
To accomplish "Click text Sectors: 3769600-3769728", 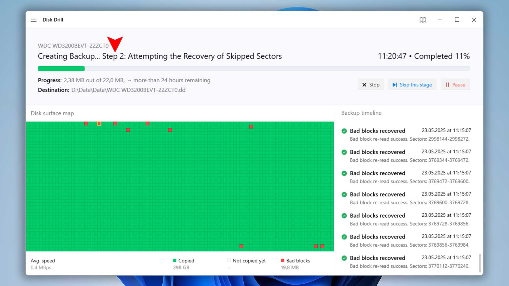I will pos(440,203).
